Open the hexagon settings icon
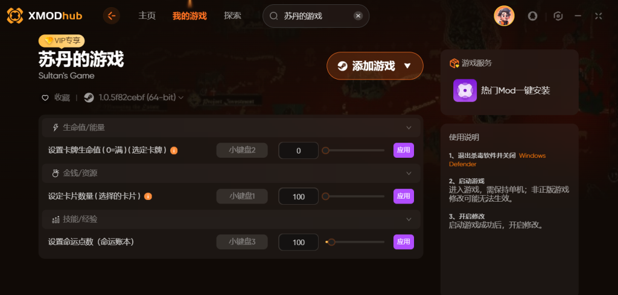 (x=558, y=16)
